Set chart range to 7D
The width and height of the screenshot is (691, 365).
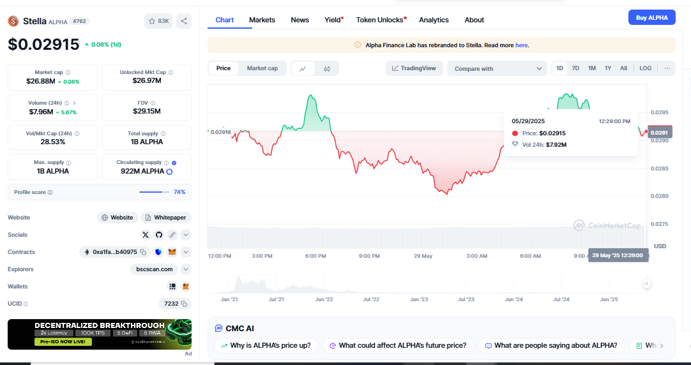click(x=575, y=68)
